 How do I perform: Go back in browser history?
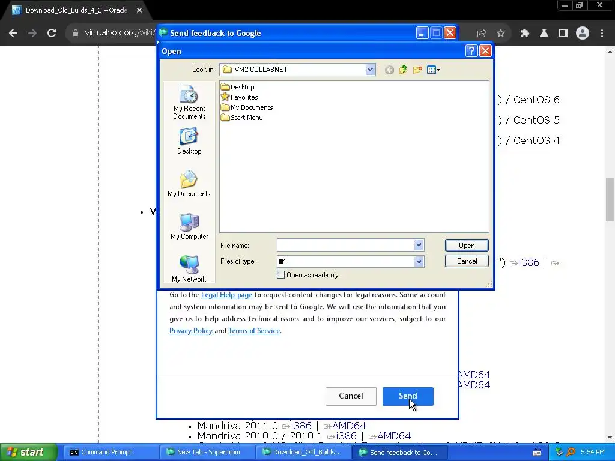[x=13, y=33]
